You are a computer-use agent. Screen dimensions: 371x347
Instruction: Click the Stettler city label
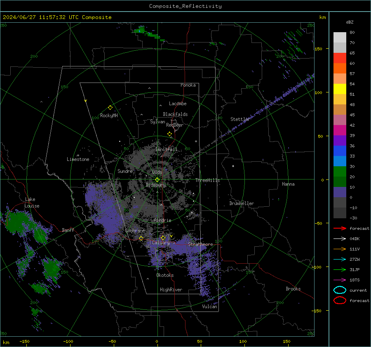point(240,119)
